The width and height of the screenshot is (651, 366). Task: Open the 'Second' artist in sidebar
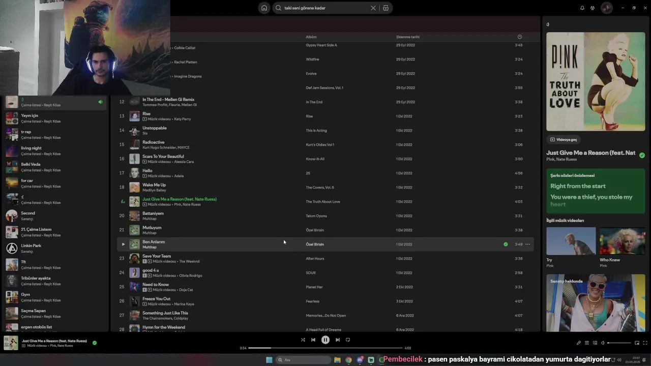tap(56, 216)
